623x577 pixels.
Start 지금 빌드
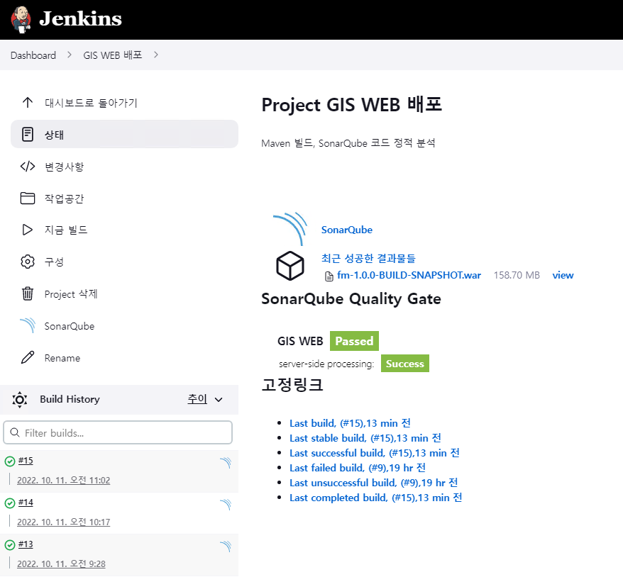(66, 230)
